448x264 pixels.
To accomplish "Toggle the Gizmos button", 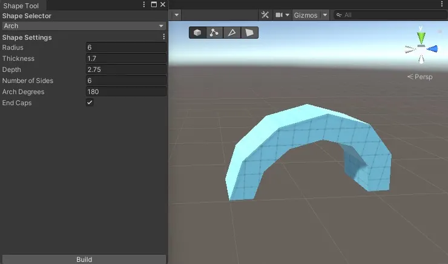I will (x=306, y=15).
